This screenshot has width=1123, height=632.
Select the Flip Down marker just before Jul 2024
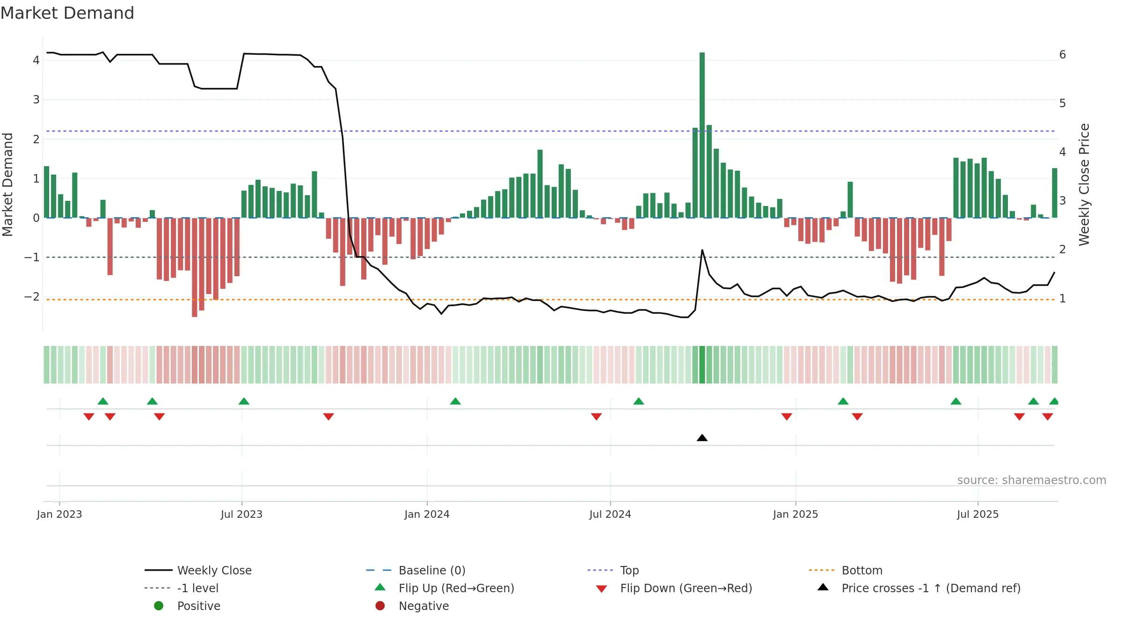tap(596, 417)
